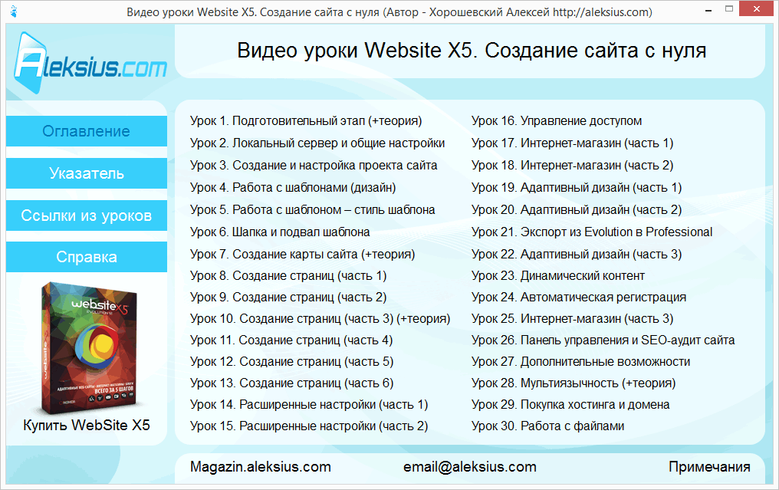
Task: Click the email@aleksius.com address
Action: click(469, 467)
